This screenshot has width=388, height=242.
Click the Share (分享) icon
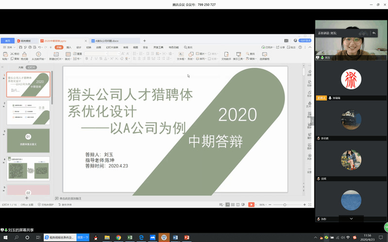click(281, 47)
